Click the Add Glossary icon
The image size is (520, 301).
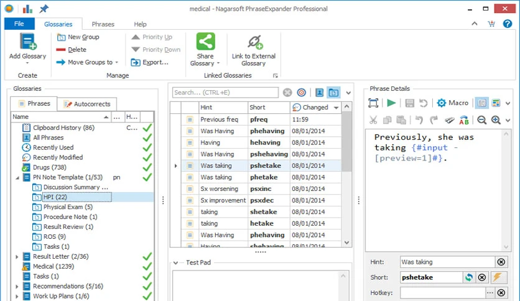[28, 42]
